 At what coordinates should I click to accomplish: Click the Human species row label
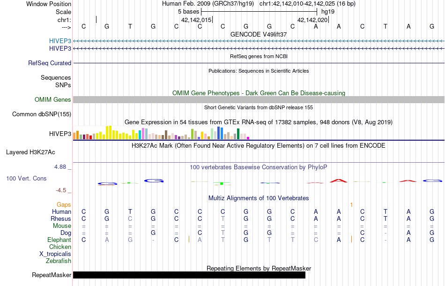[61, 211]
